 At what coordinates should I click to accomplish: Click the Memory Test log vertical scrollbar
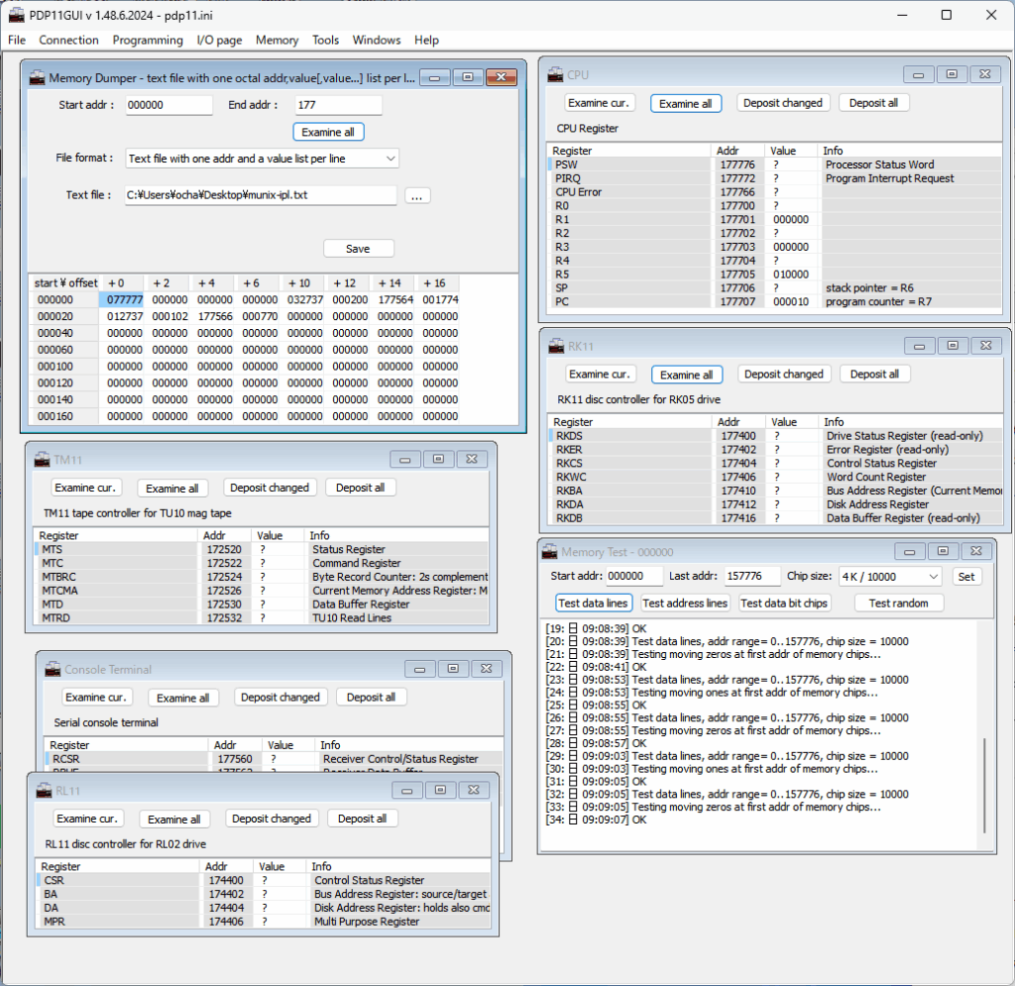[x=984, y=785]
